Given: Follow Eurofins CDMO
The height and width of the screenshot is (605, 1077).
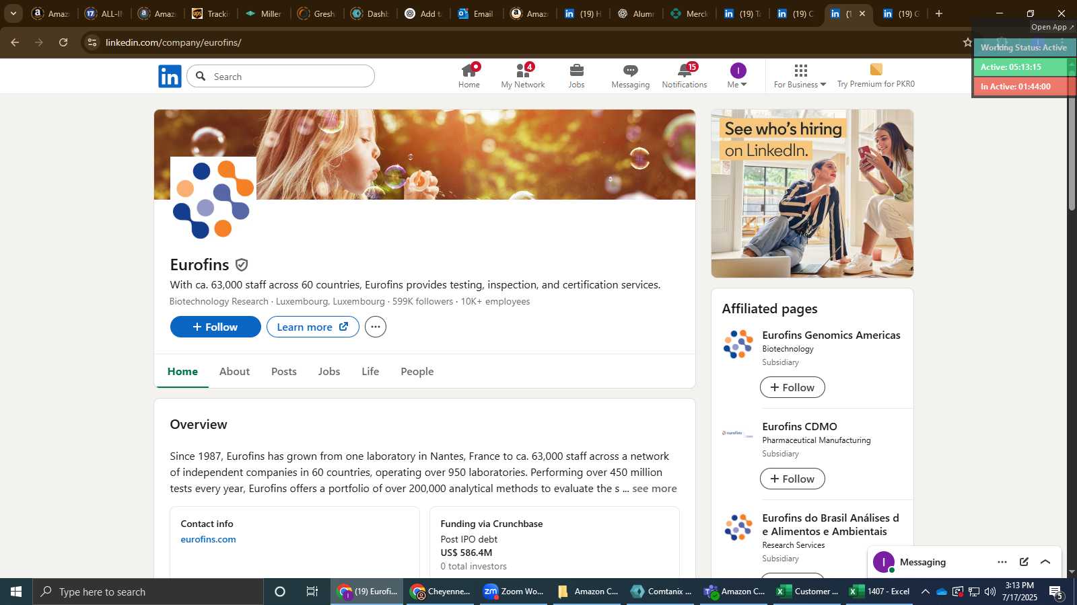Looking at the screenshot, I should coord(792,479).
